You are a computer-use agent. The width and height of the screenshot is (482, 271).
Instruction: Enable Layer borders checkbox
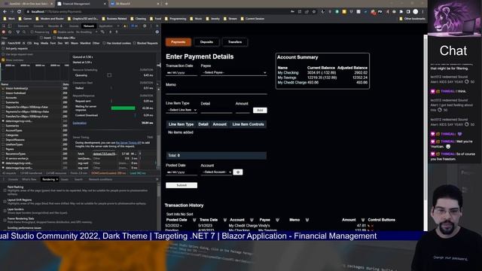click(5, 211)
